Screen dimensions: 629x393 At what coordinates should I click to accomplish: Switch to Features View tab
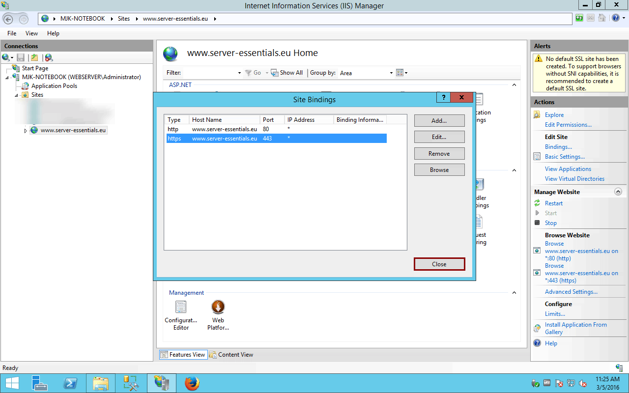182,355
